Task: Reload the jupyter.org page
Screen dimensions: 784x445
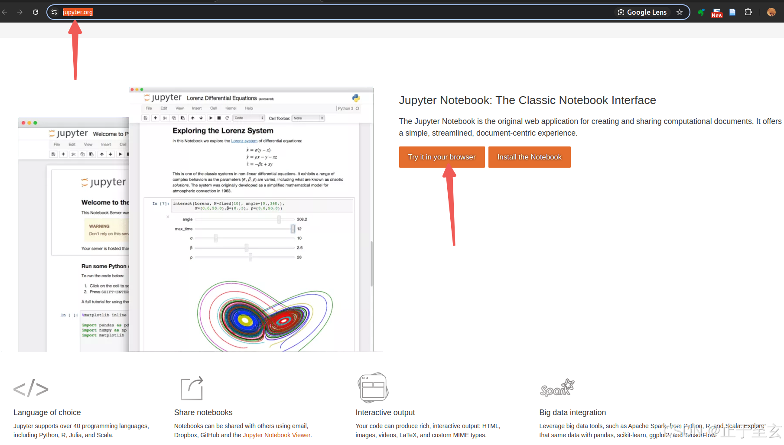Action: click(x=36, y=12)
